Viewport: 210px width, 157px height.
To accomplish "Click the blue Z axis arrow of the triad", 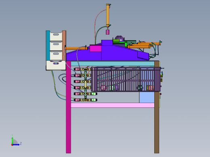I will click(16, 145).
